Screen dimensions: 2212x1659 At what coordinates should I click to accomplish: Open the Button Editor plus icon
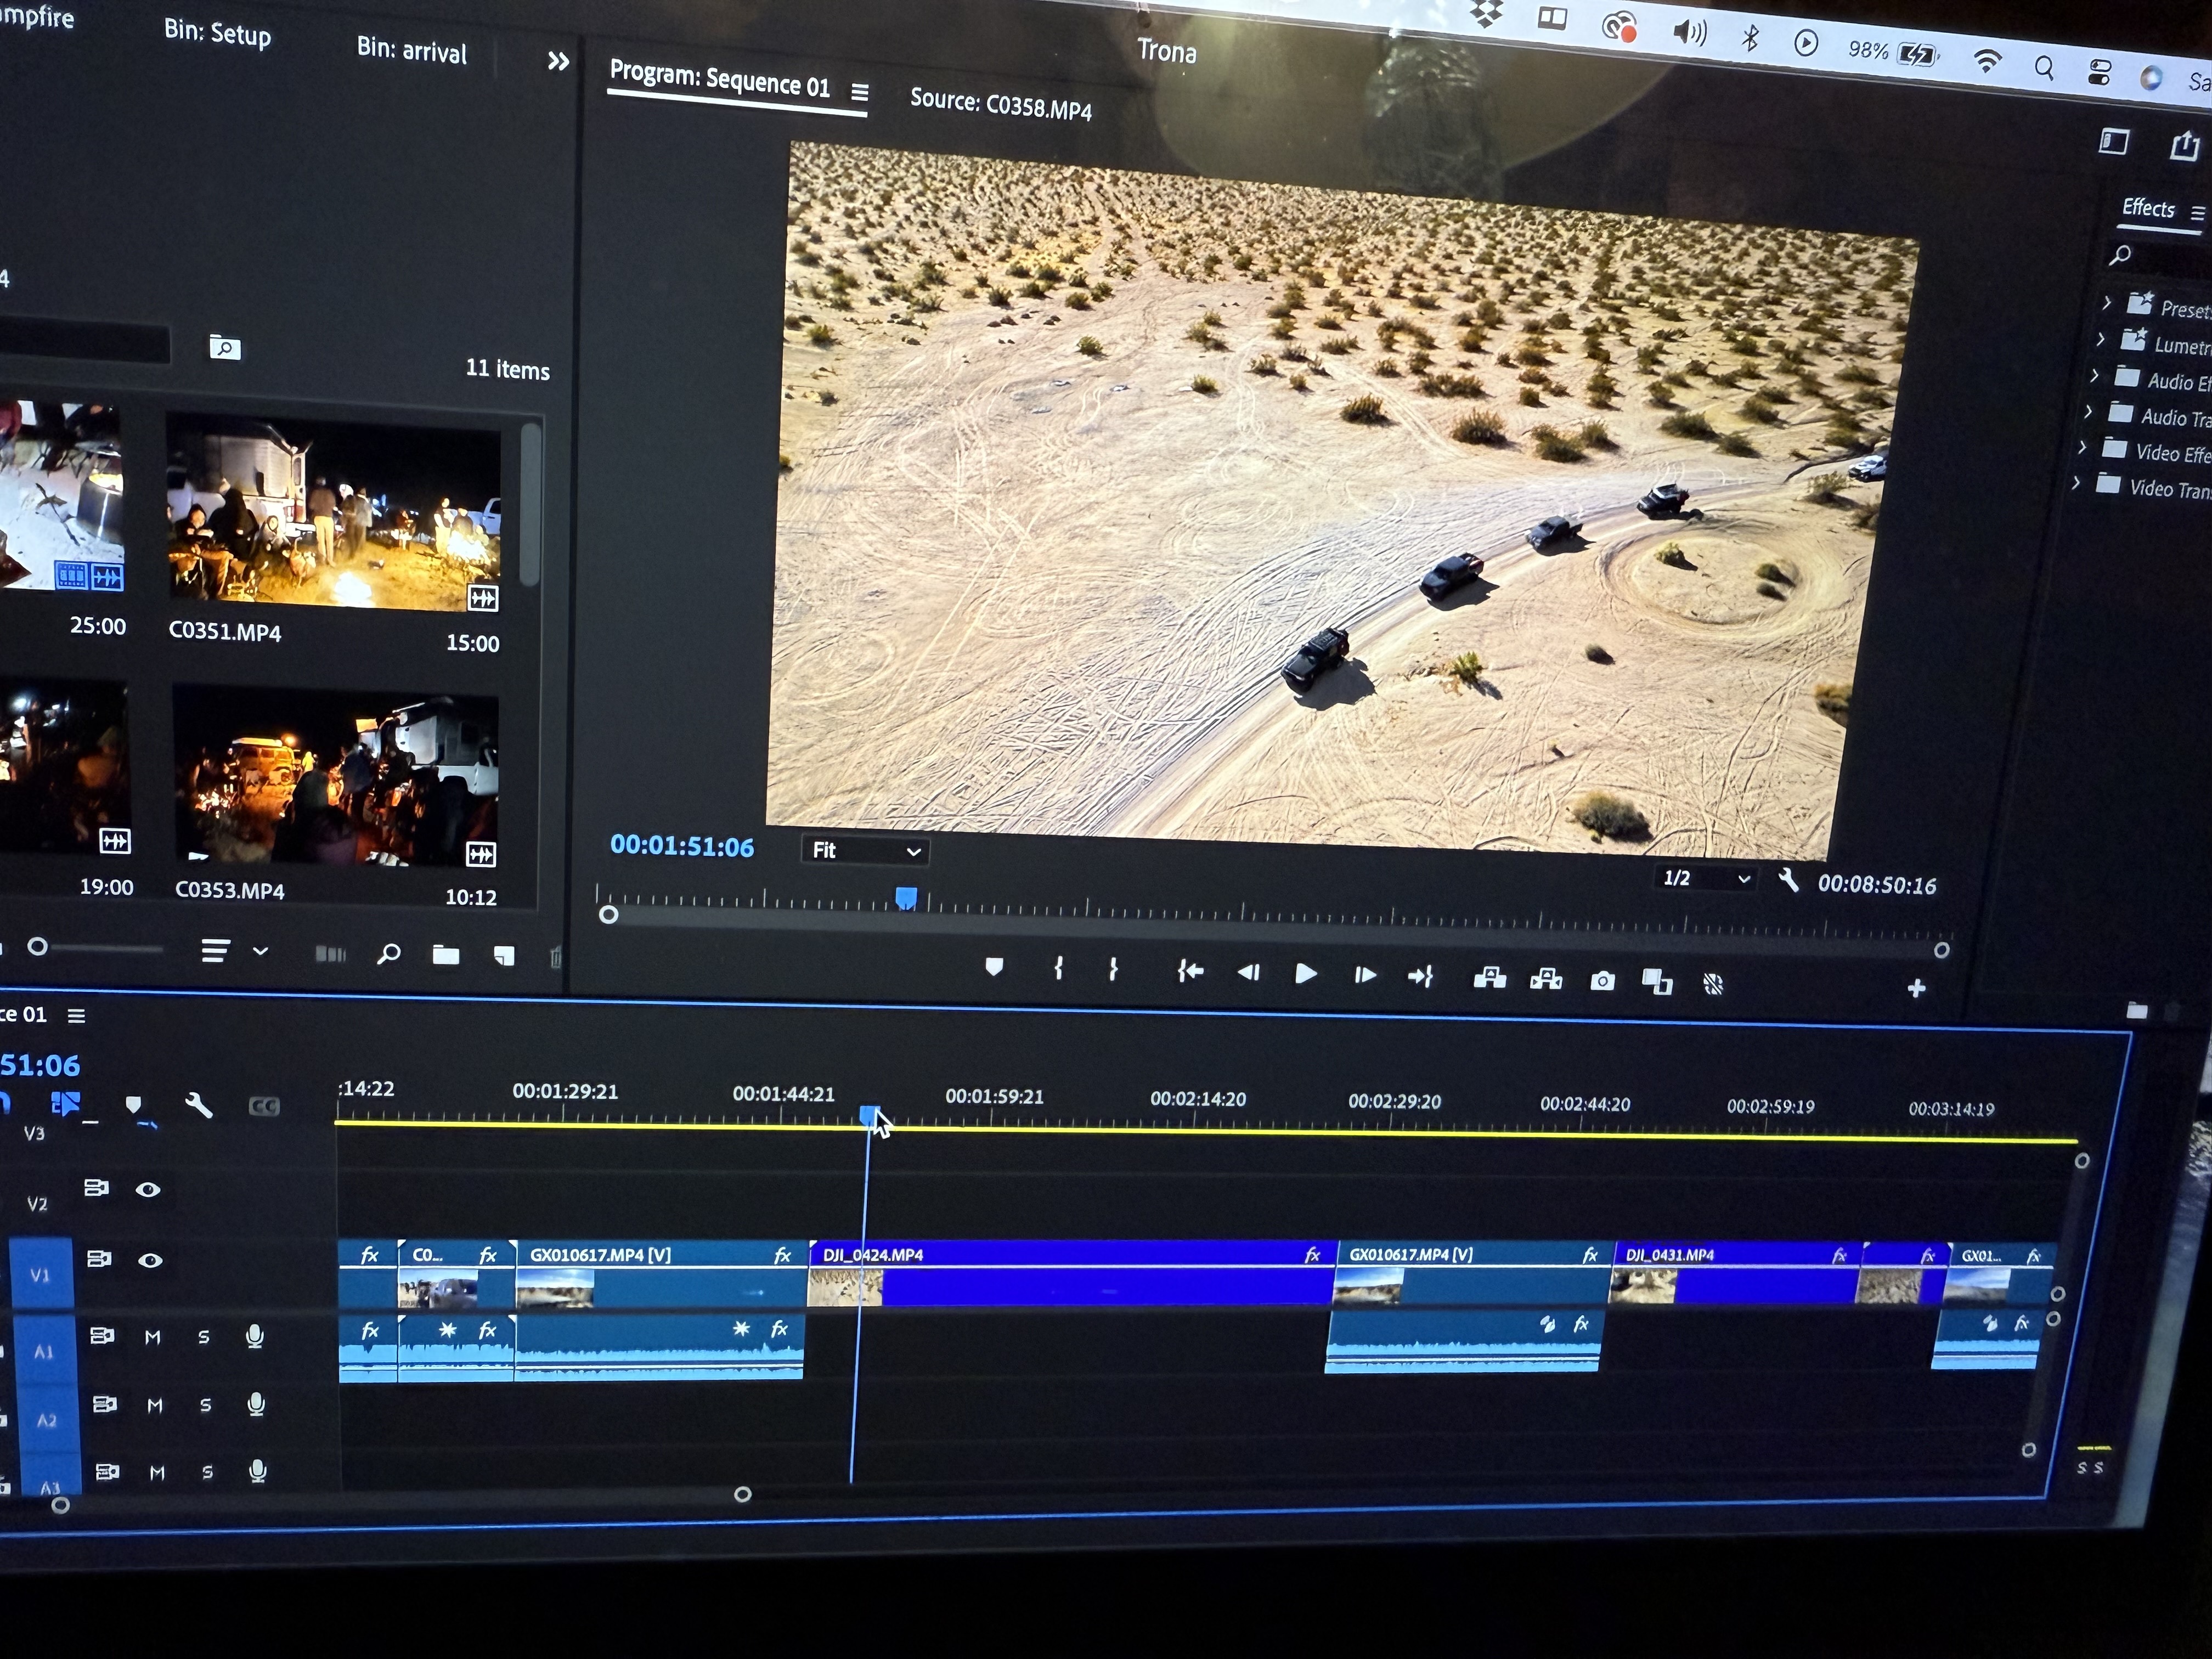1916,988
